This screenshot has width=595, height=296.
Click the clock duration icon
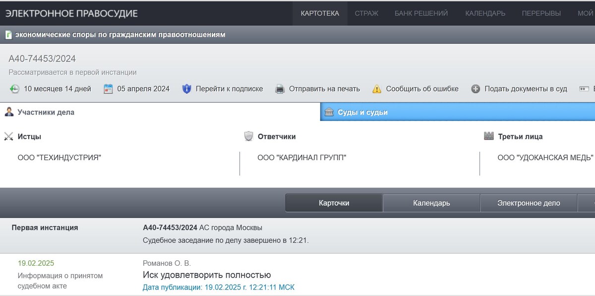coord(15,89)
